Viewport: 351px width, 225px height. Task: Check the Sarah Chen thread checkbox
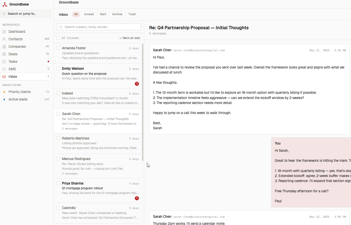pyautogui.click(x=58, y=114)
